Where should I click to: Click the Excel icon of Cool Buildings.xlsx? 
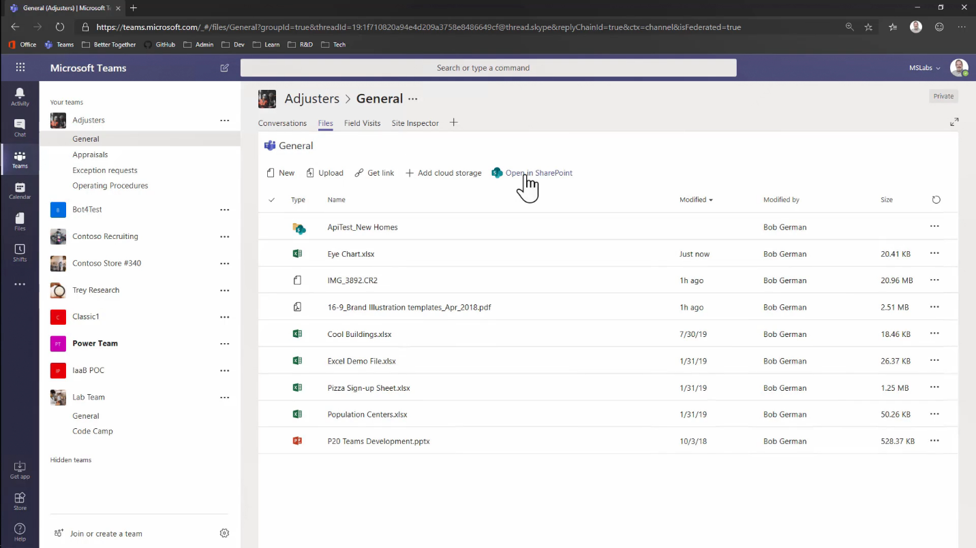click(x=297, y=334)
